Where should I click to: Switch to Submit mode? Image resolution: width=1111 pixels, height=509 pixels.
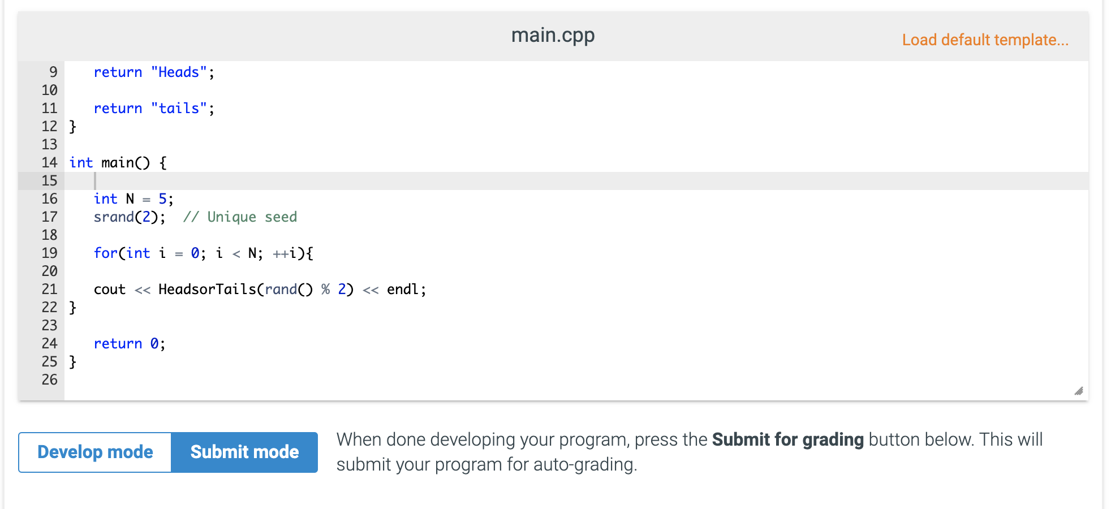click(x=244, y=452)
